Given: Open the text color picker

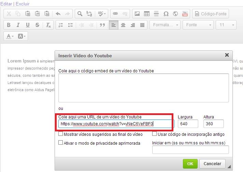Looking at the screenshot, I should click(10, 36).
